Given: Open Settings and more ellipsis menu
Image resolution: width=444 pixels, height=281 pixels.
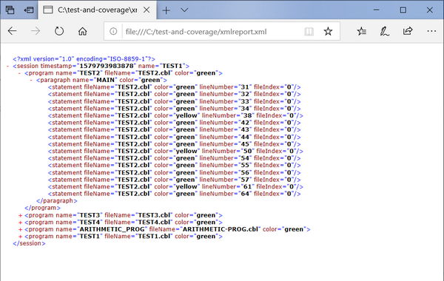Looking at the screenshot, I should point(431,31).
